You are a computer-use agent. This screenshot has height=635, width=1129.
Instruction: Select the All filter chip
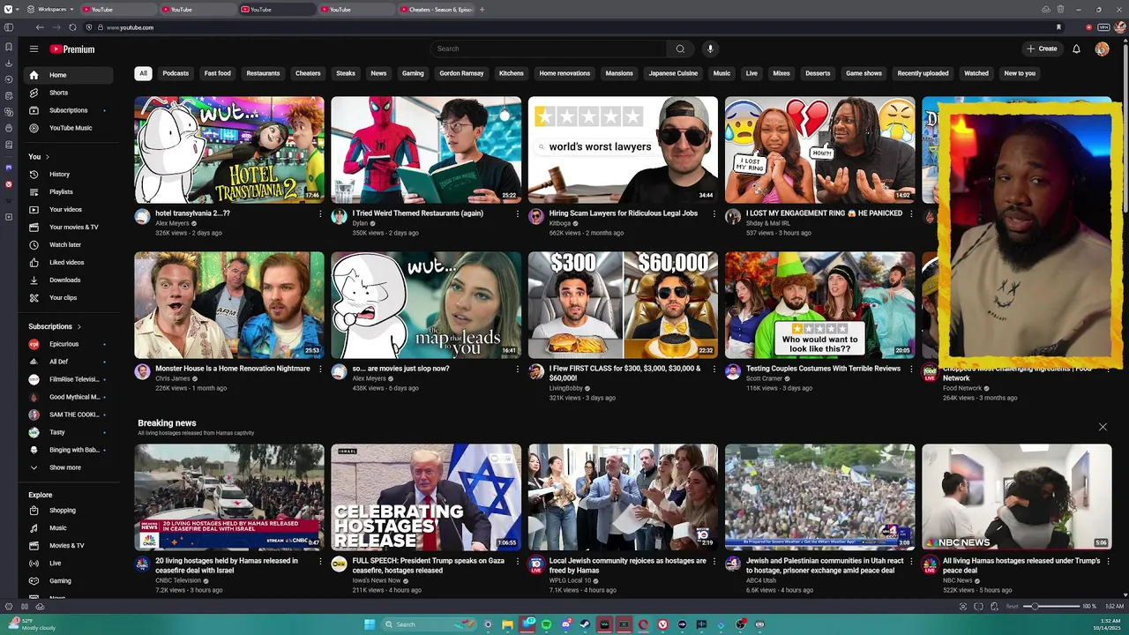pyautogui.click(x=143, y=73)
